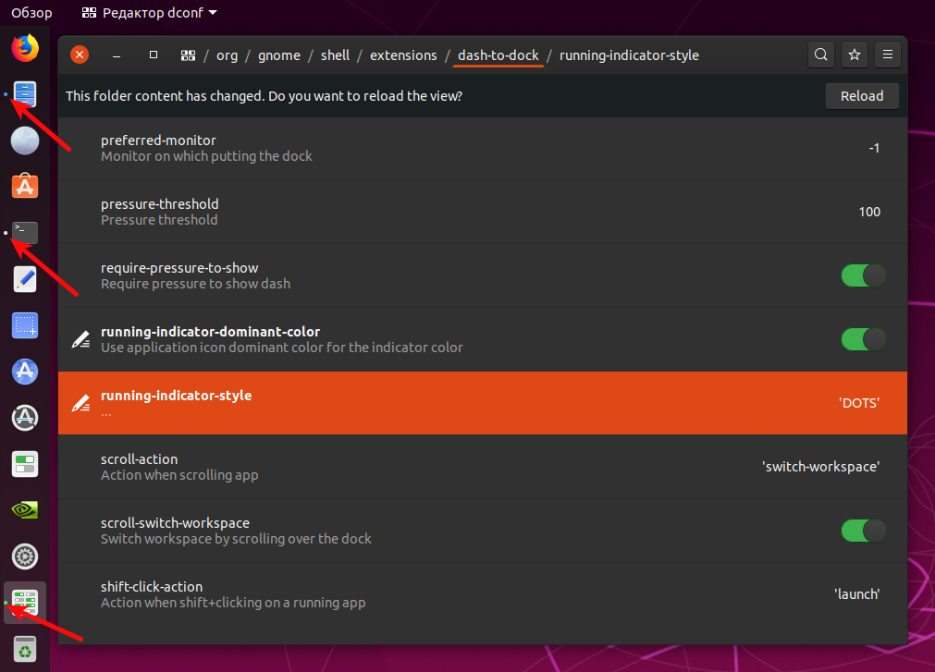Open Firefox from the dock
This screenshot has height=672, width=935.
pos(25,48)
